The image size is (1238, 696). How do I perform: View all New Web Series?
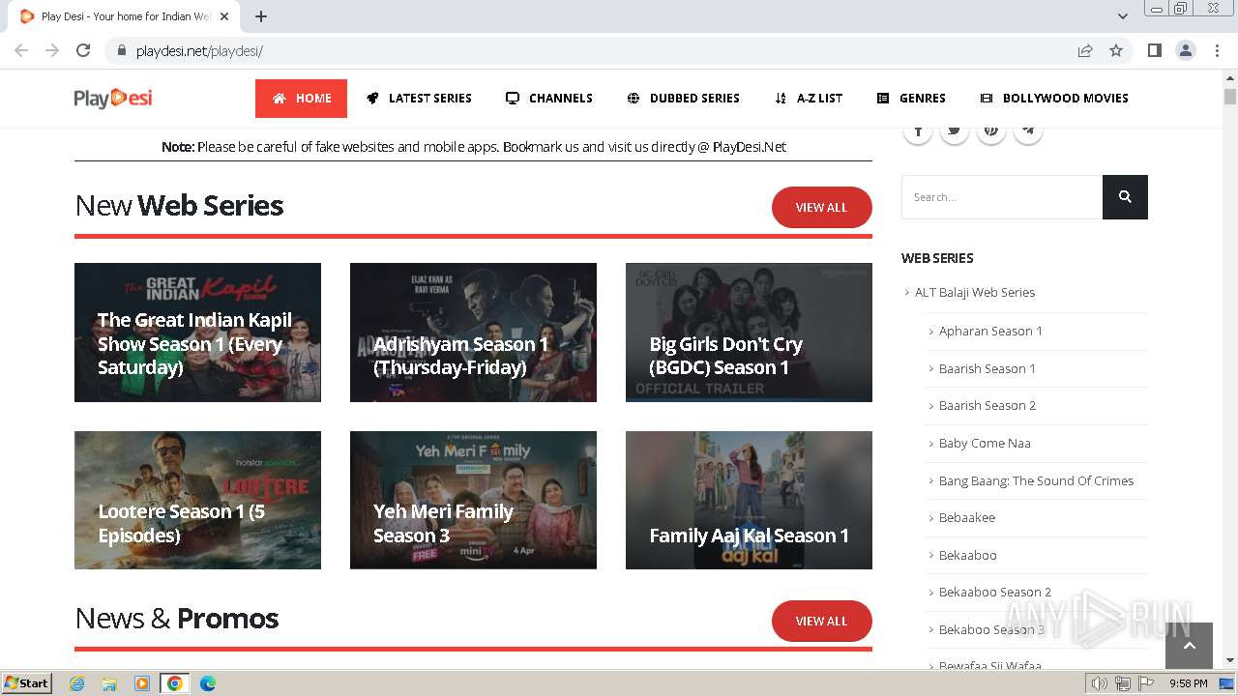[821, 208]
